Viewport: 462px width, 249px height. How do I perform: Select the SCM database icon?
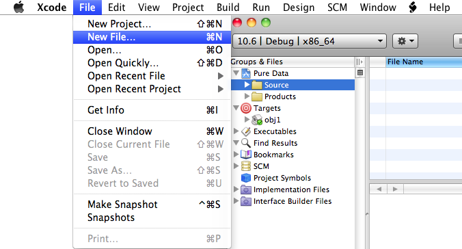click(246, 166)
